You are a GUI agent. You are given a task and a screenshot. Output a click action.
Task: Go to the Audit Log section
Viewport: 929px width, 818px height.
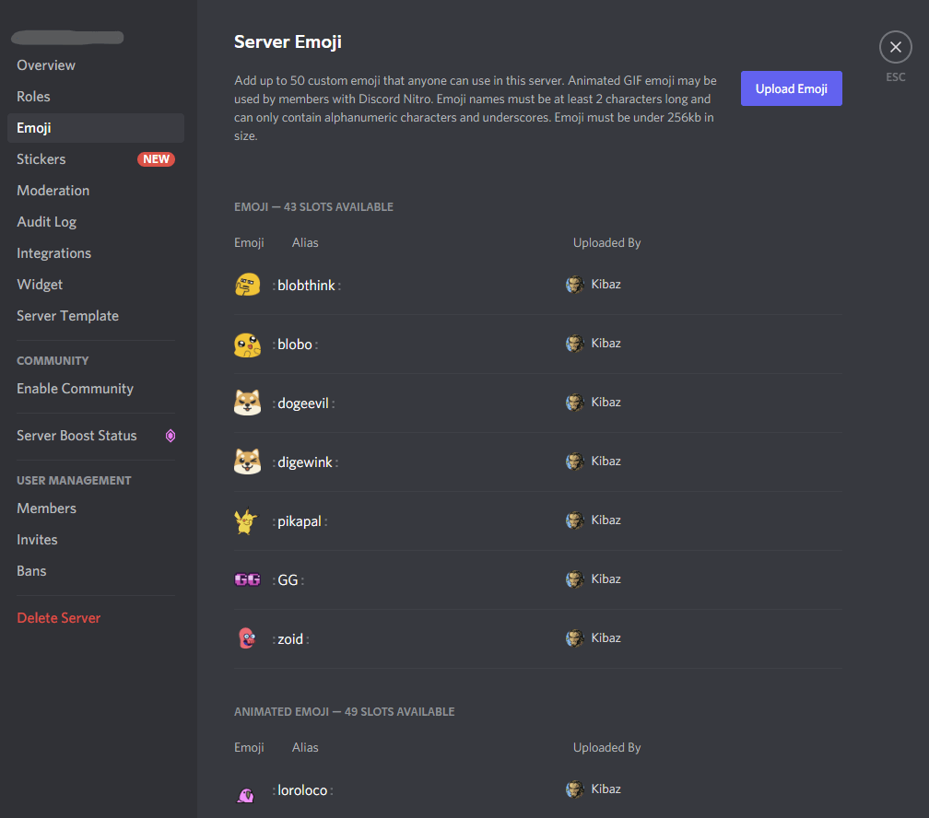pos(46,222)
